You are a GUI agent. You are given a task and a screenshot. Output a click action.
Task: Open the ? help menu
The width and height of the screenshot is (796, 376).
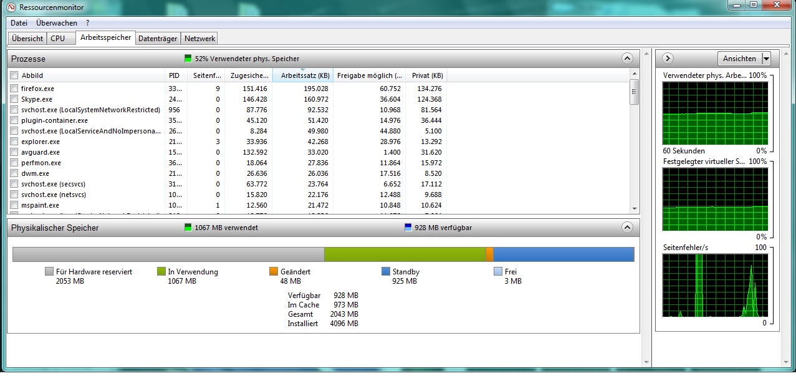(88, 23)
